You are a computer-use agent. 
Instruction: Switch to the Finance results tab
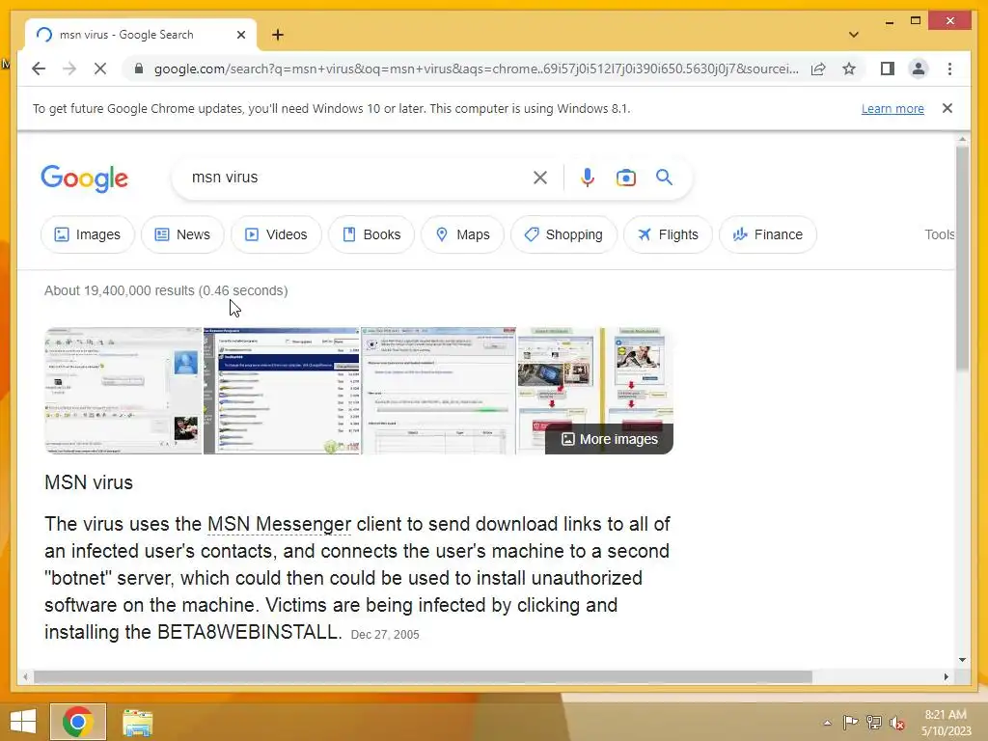tap(767, 234)
